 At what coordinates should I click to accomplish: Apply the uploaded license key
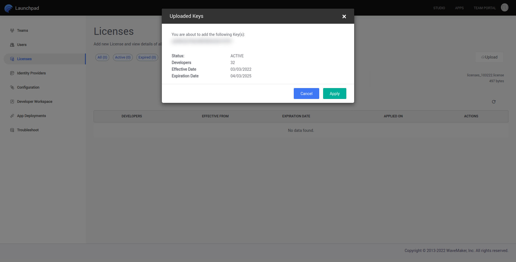[334, 94]
